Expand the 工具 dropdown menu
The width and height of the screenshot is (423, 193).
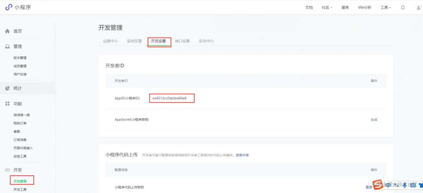click(386, 8)
